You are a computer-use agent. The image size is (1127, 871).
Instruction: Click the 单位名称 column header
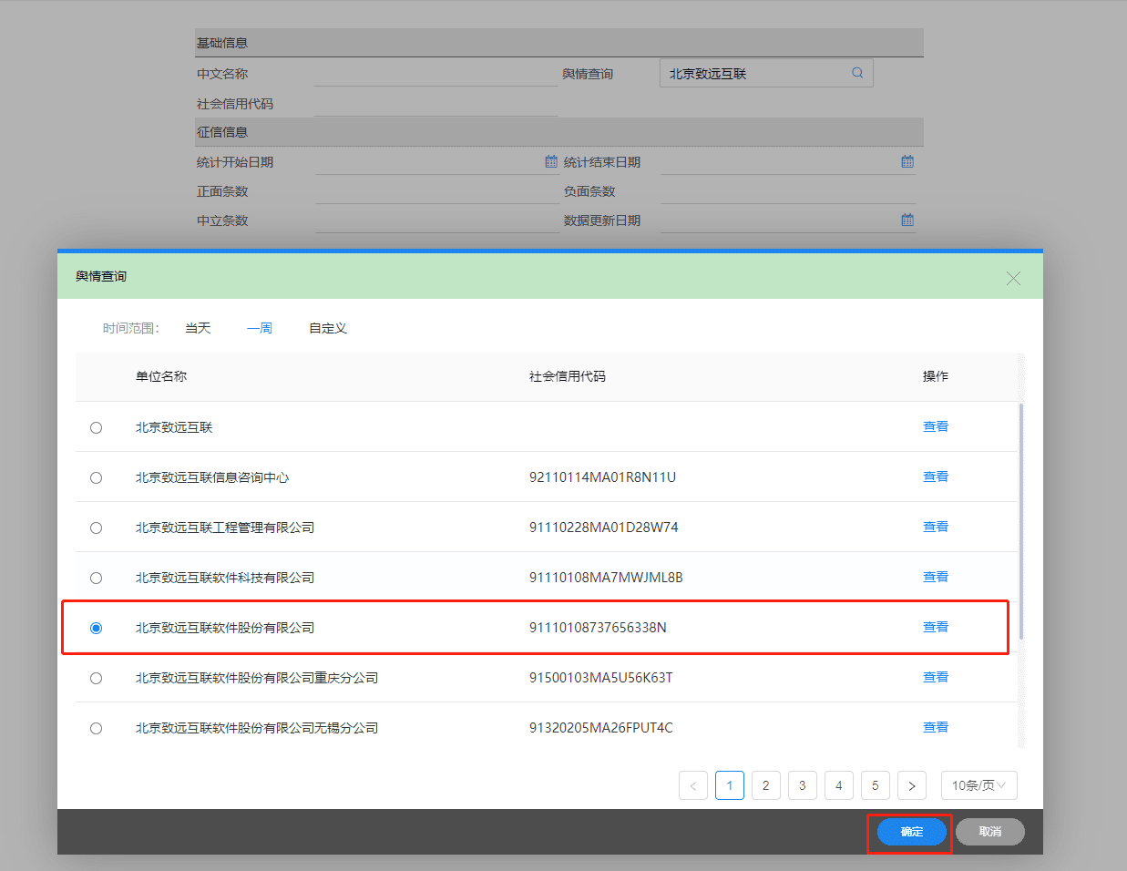161,376
